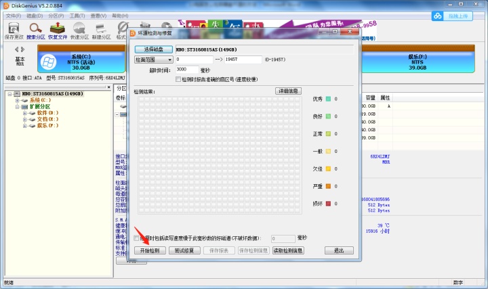
Task: Open the 工具(T) menu
Action: 77,16
